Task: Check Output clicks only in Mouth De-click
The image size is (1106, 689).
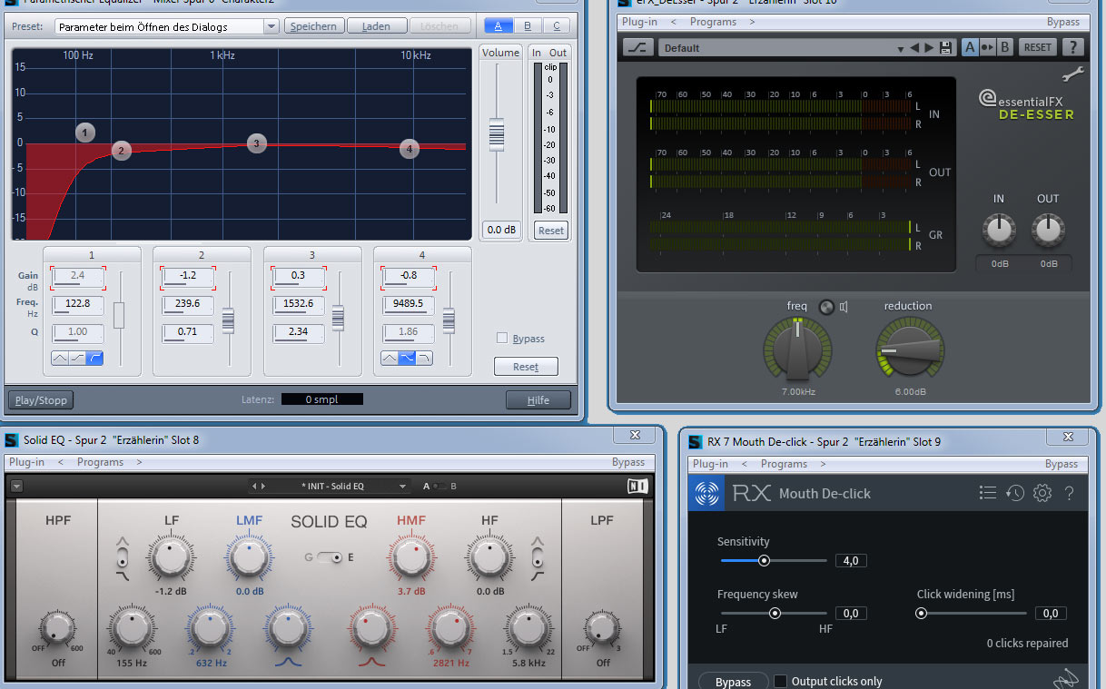Action: (779, 681)
